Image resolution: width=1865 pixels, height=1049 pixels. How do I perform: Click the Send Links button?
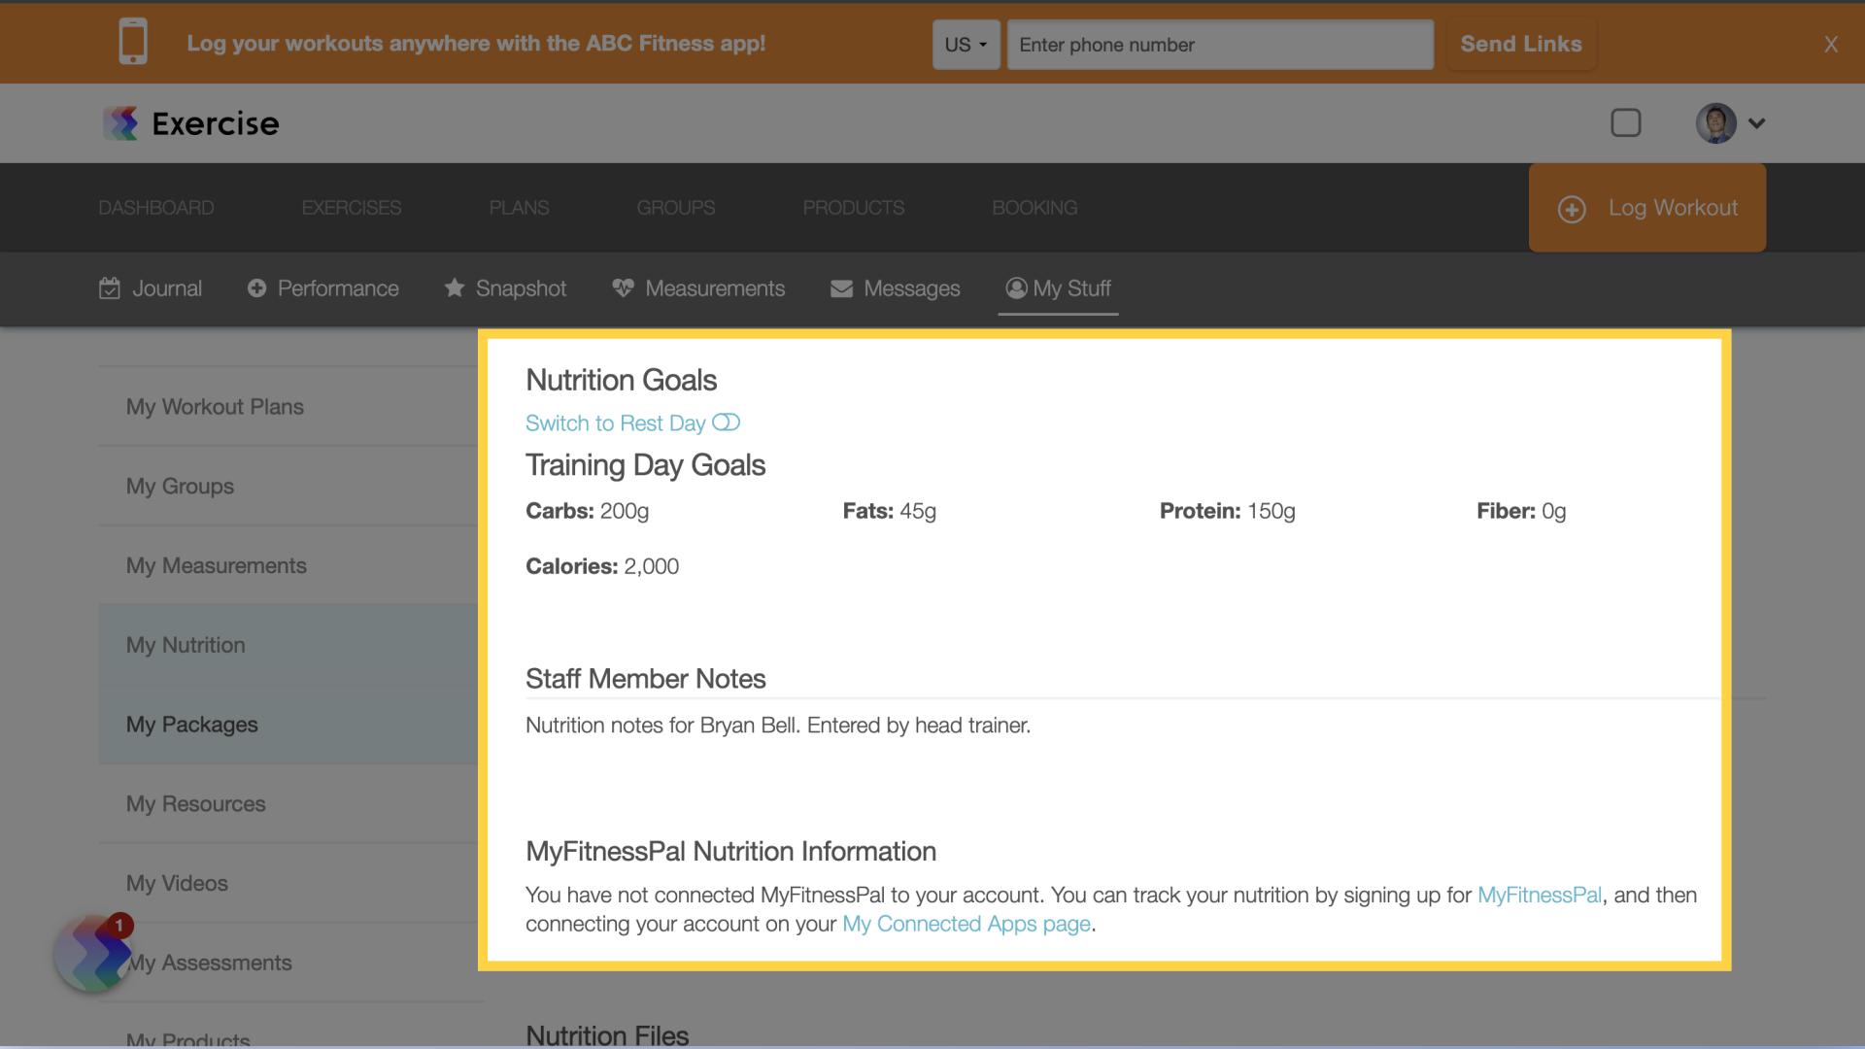coord(1520,44)
